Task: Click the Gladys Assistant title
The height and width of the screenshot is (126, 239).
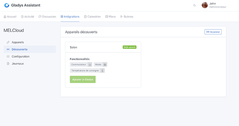Action: click(26, 5)
